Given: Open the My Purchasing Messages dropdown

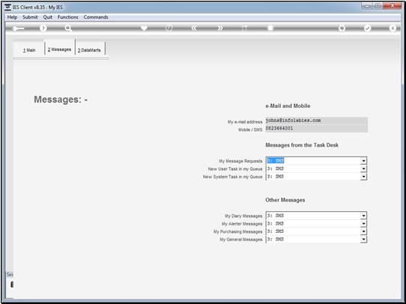Looking at the screenshot, I should pyautogui.click(x=364, y=231).
